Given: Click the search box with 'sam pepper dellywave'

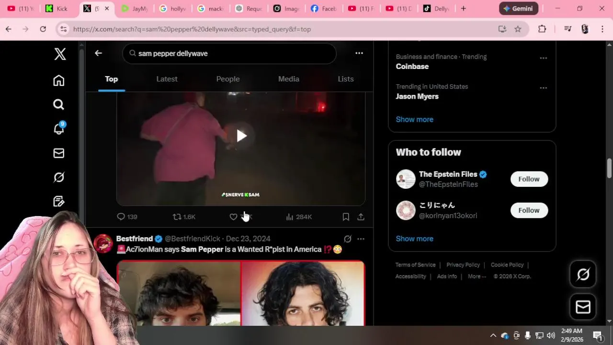Looking at the screenshot, I should pyautogui.click(x=229, y=54).
